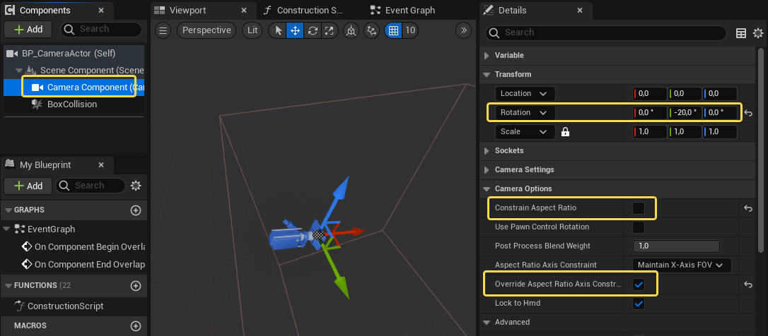Screen dimensions: 768x336
Task: Add a new function with plus icon
Action: tap(136, 285)
